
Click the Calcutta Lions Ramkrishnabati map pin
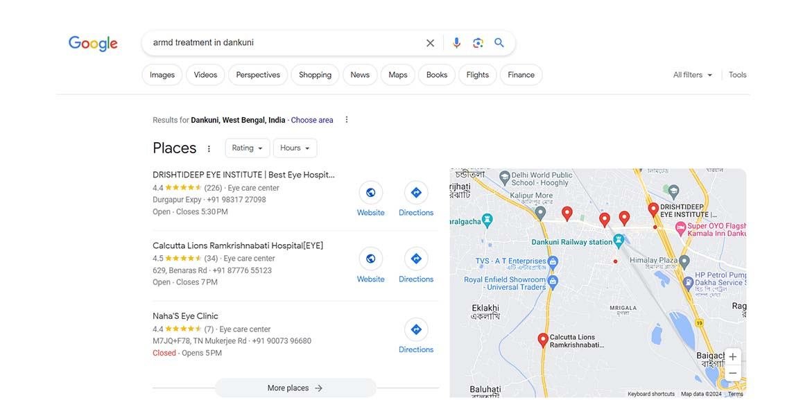543,340
